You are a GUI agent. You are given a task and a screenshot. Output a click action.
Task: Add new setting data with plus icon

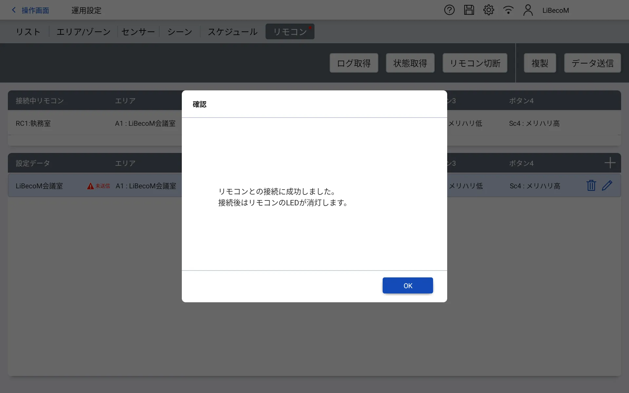pos(610,163)
